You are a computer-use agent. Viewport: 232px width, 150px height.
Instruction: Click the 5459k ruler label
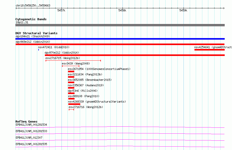(183, 10)
